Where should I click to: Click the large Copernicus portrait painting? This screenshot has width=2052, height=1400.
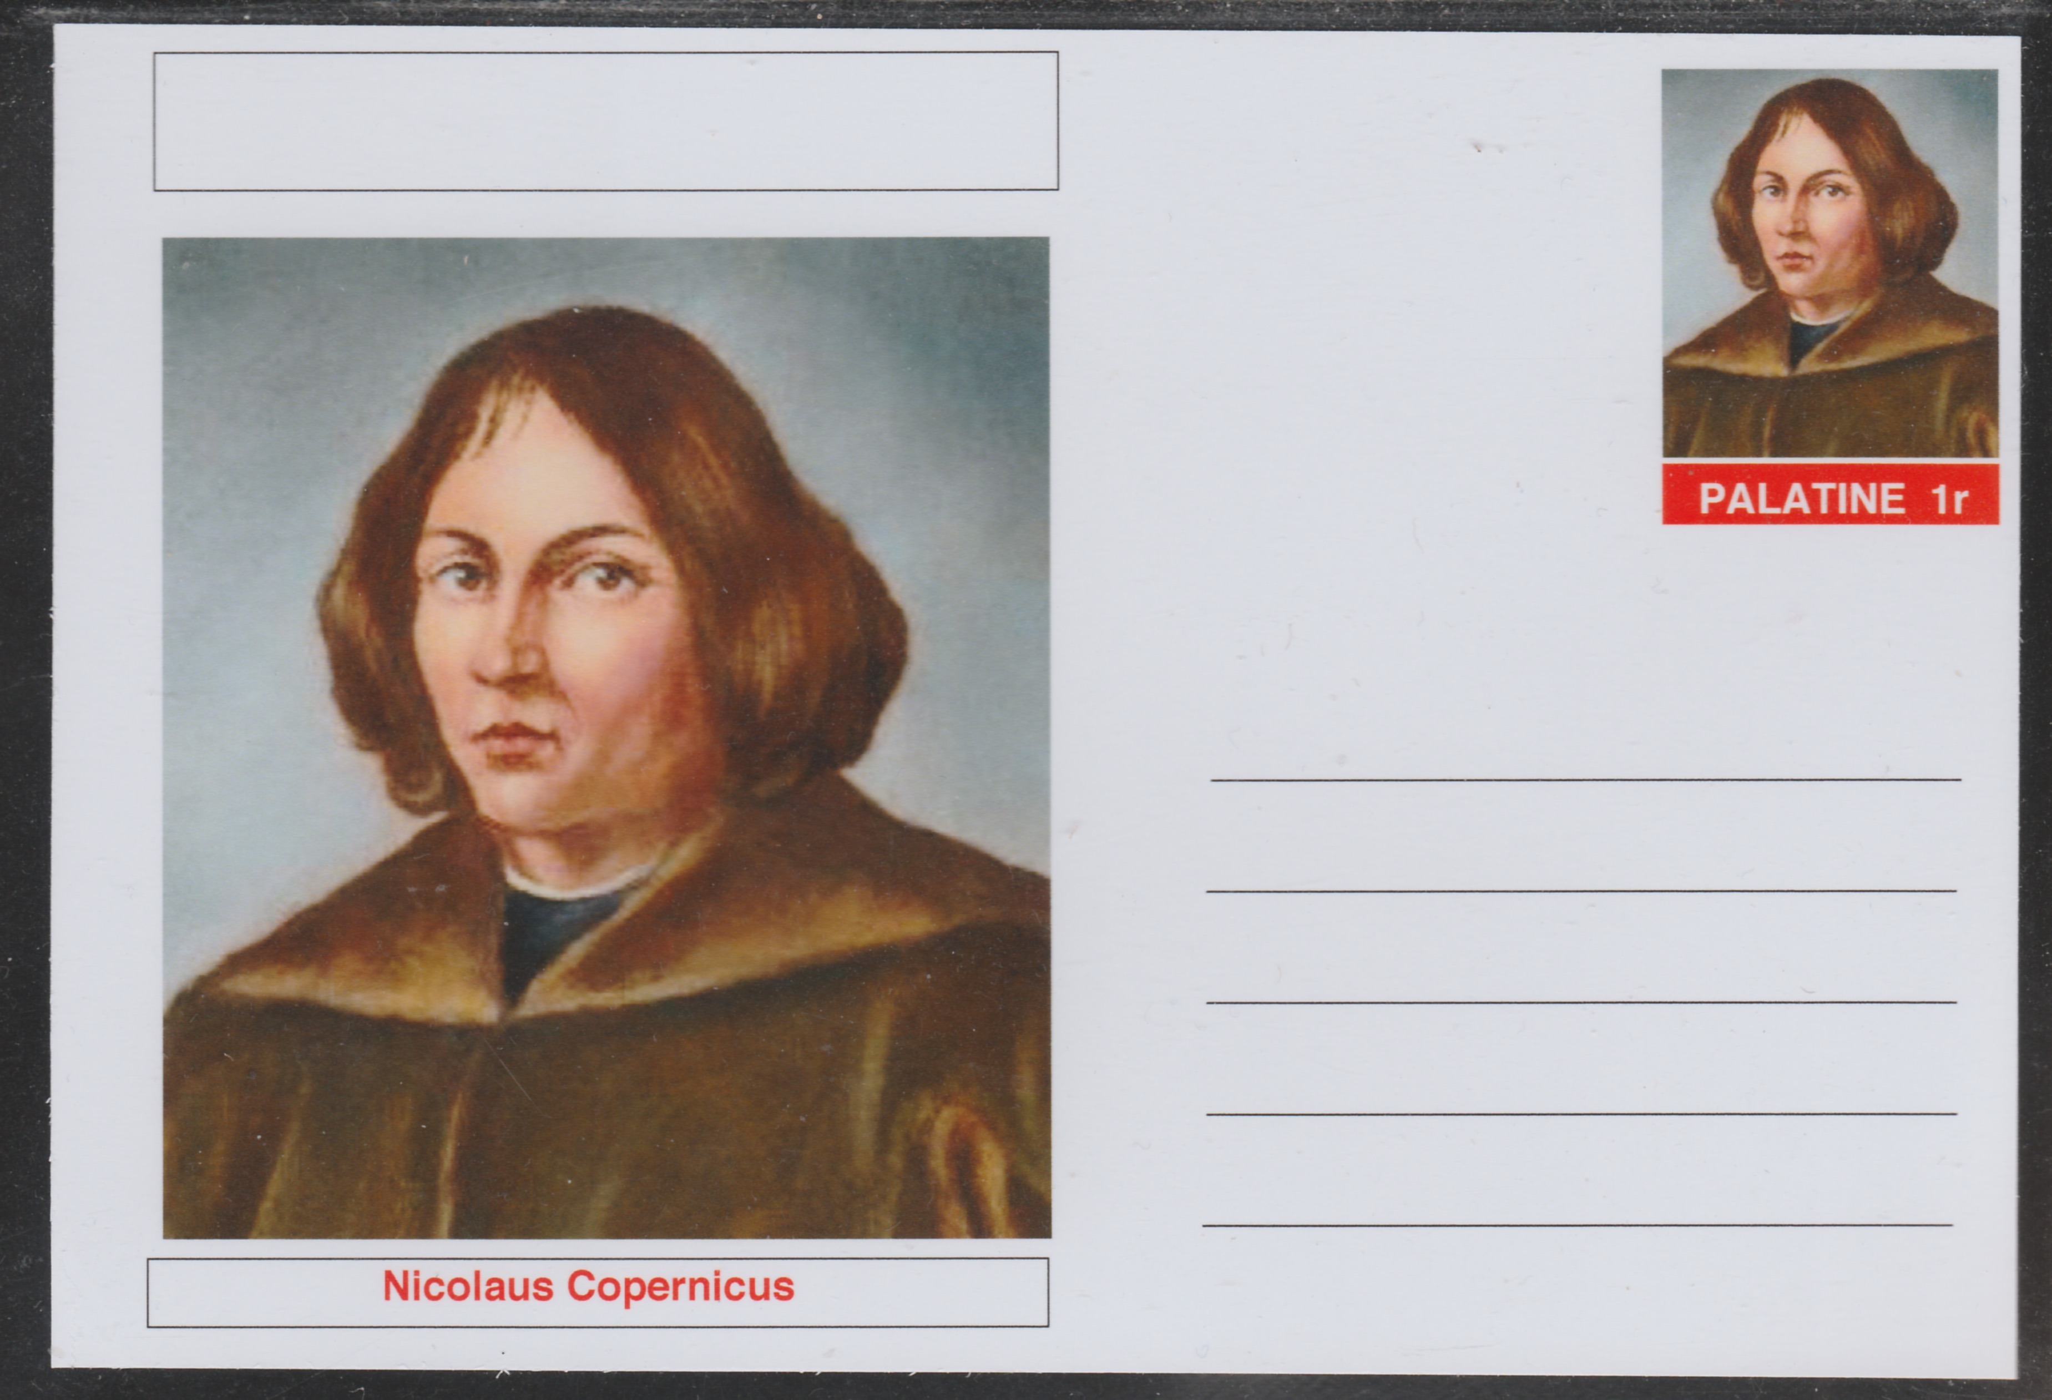pyautogui.click(x=606, y=738)
